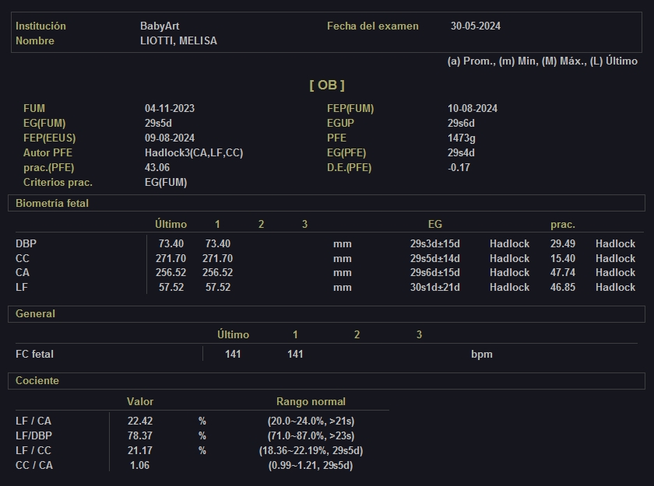This screenshot has width=654, height=486.
Task: Select the [ OB ] report title
Action: [x=327, y=85]
